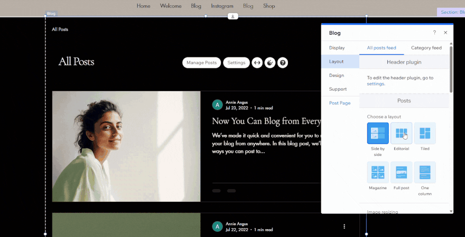
Task: Click the woman portrait post thumbnail
Action: tap(126, 146)
